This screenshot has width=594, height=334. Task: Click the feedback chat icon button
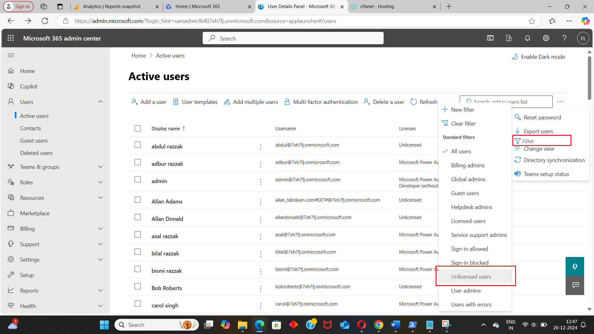coord(575,285)
